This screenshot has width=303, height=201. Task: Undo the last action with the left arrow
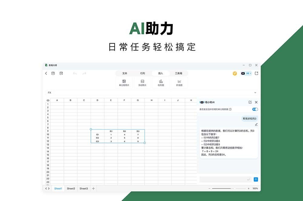[75, 73]
